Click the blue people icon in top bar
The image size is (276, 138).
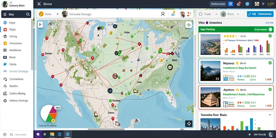tap(230, 4)
